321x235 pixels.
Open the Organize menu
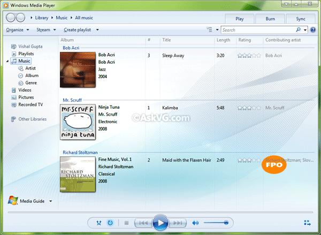18,29
